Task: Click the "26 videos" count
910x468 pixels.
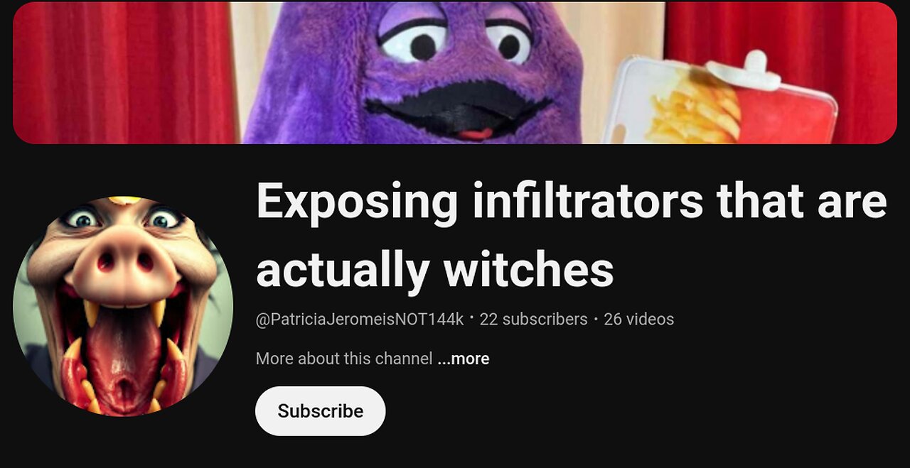Action: (x=638, y=320)
